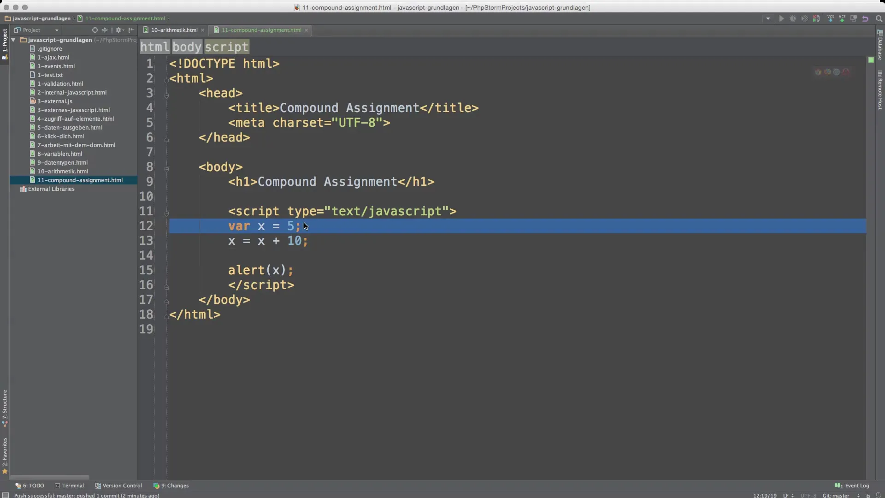Click the body breadcrumb
Image resolution: width=885 pixels, height=498 pixels.
(x=187, y=47)
